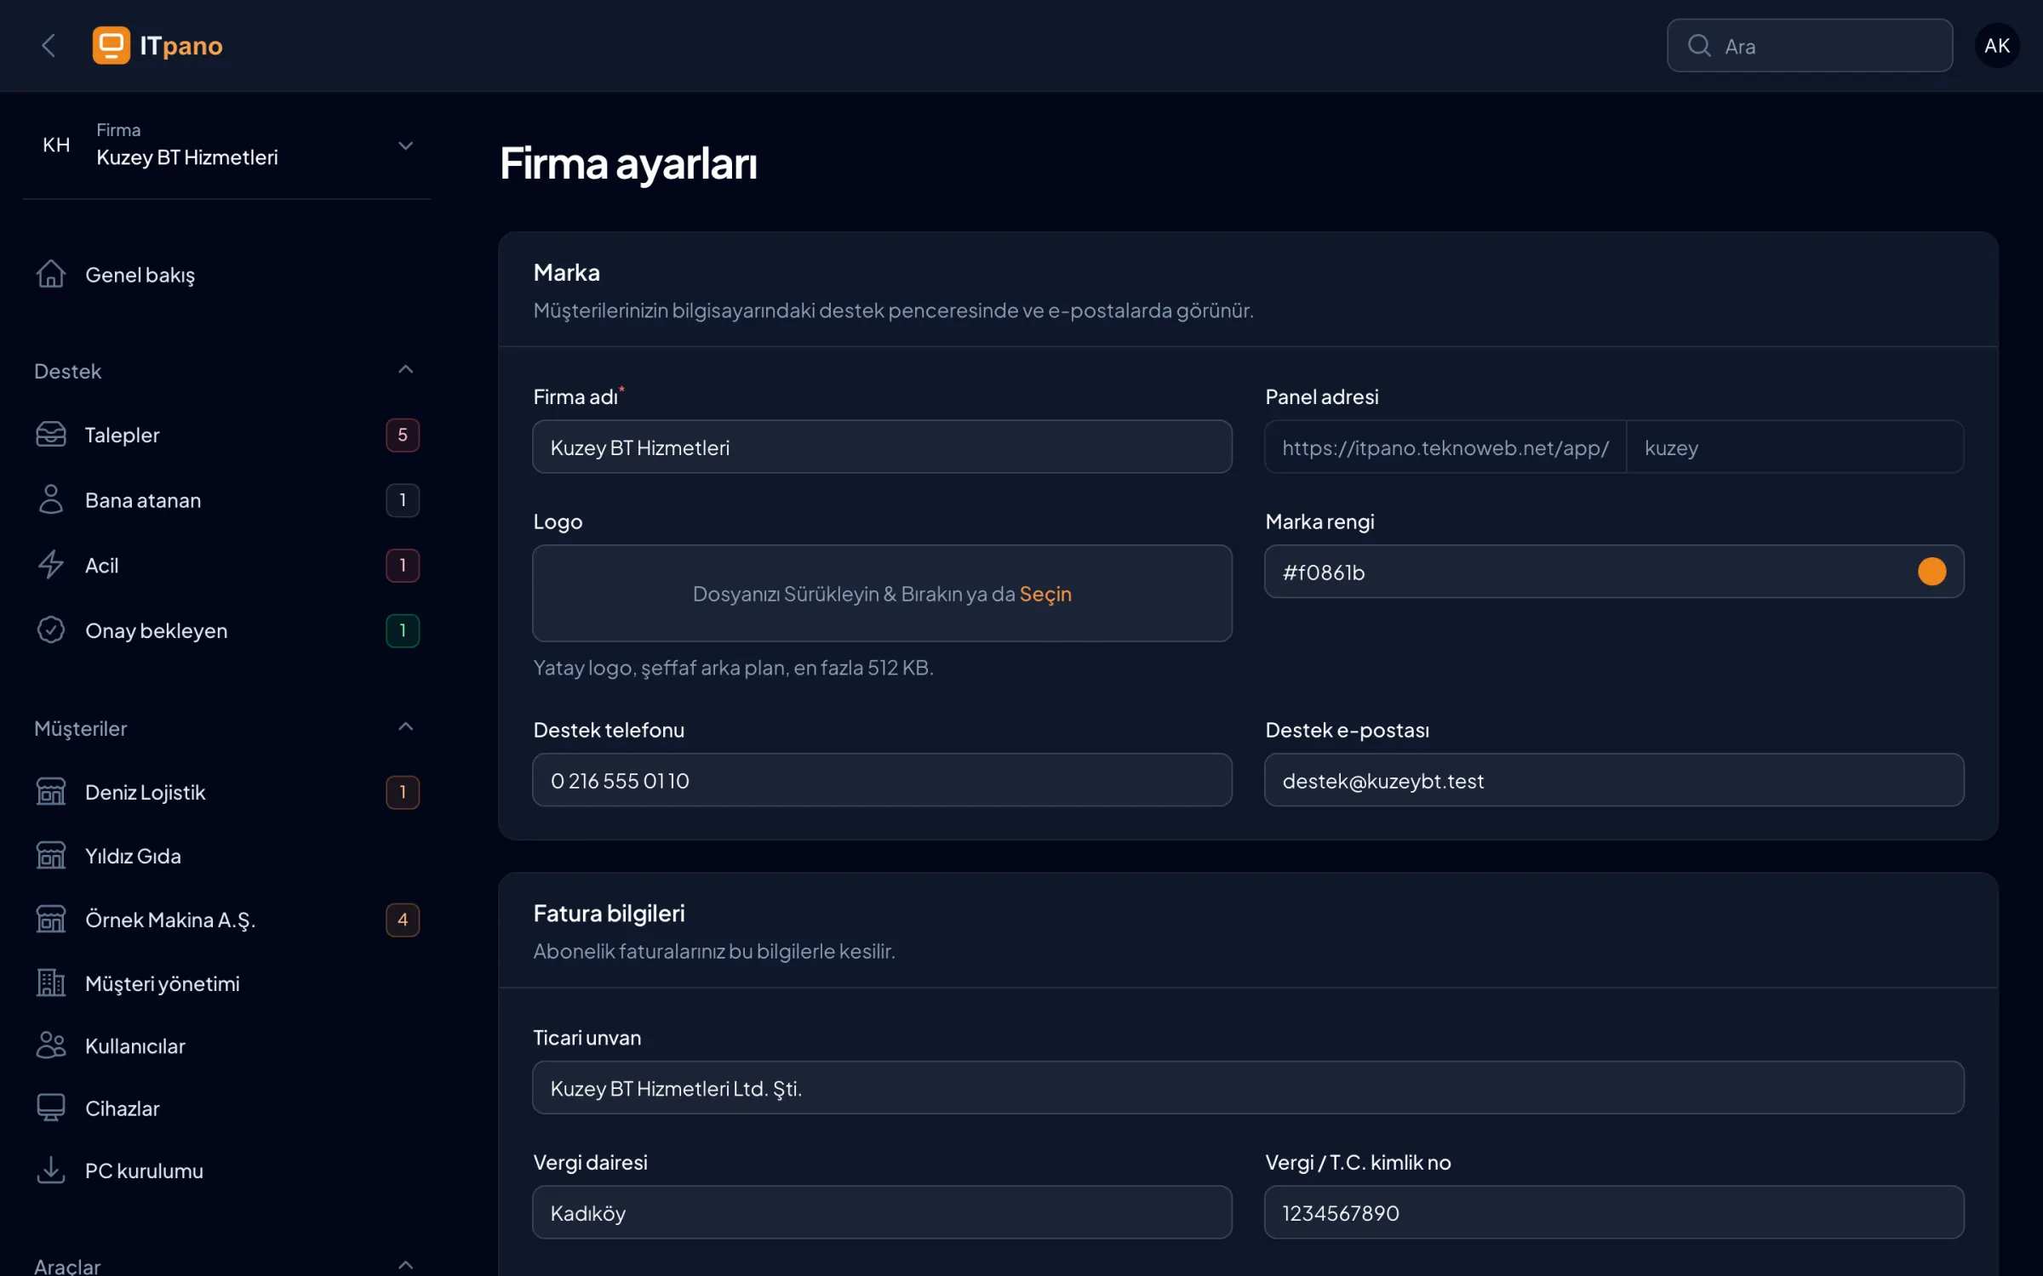Screen dimensions: 2043x1276
Task: Click the Örnek Makina A.Ş. store icon
Action: 51,920
